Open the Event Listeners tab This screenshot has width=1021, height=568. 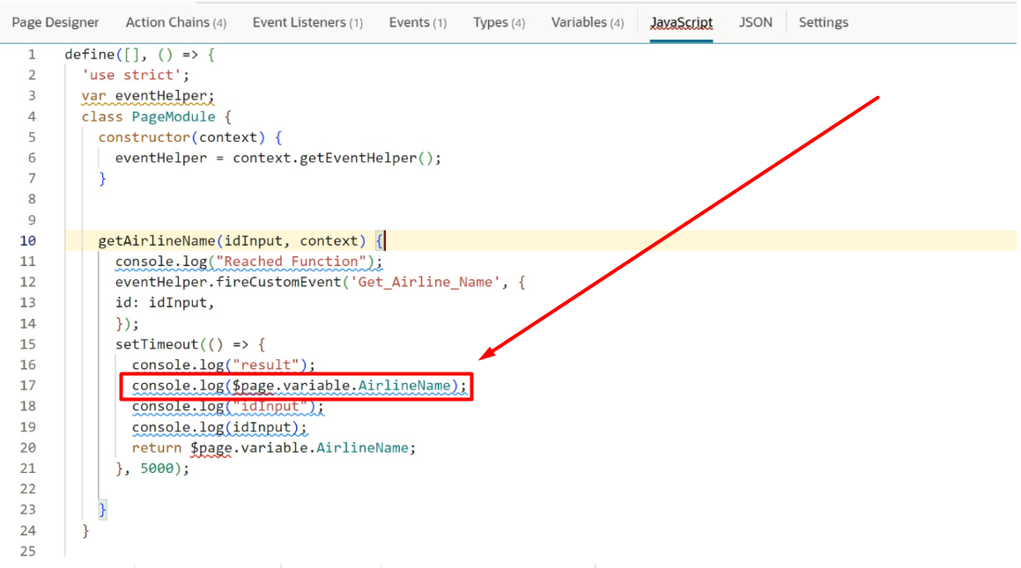coord(307,22)
